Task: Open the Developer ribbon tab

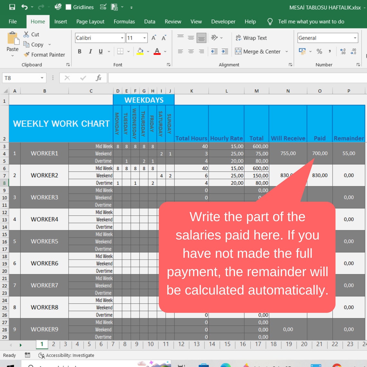Action: point(223,22)
